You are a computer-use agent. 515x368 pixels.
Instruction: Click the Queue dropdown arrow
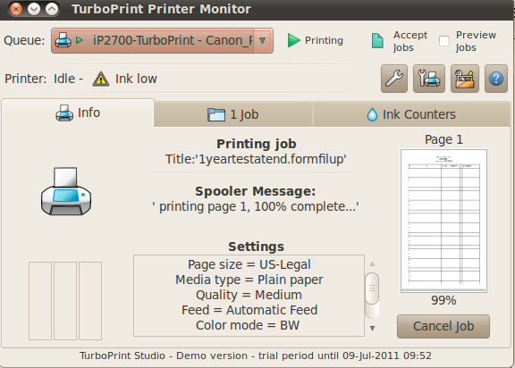click(262, 41)
